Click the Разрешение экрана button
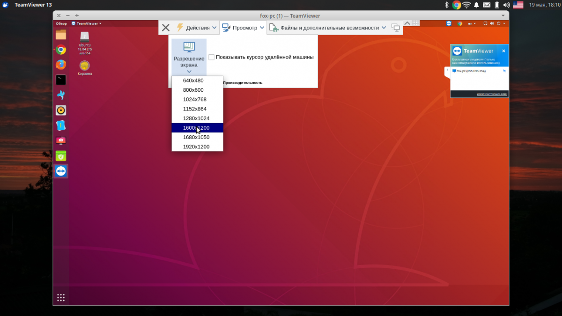 [x=189, y=57]
